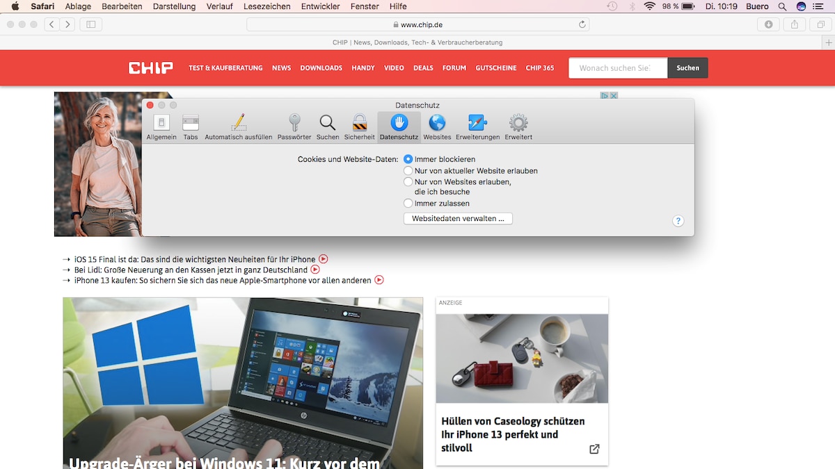Open the Handy nav link
835x469 pixels.
(363, 68)
